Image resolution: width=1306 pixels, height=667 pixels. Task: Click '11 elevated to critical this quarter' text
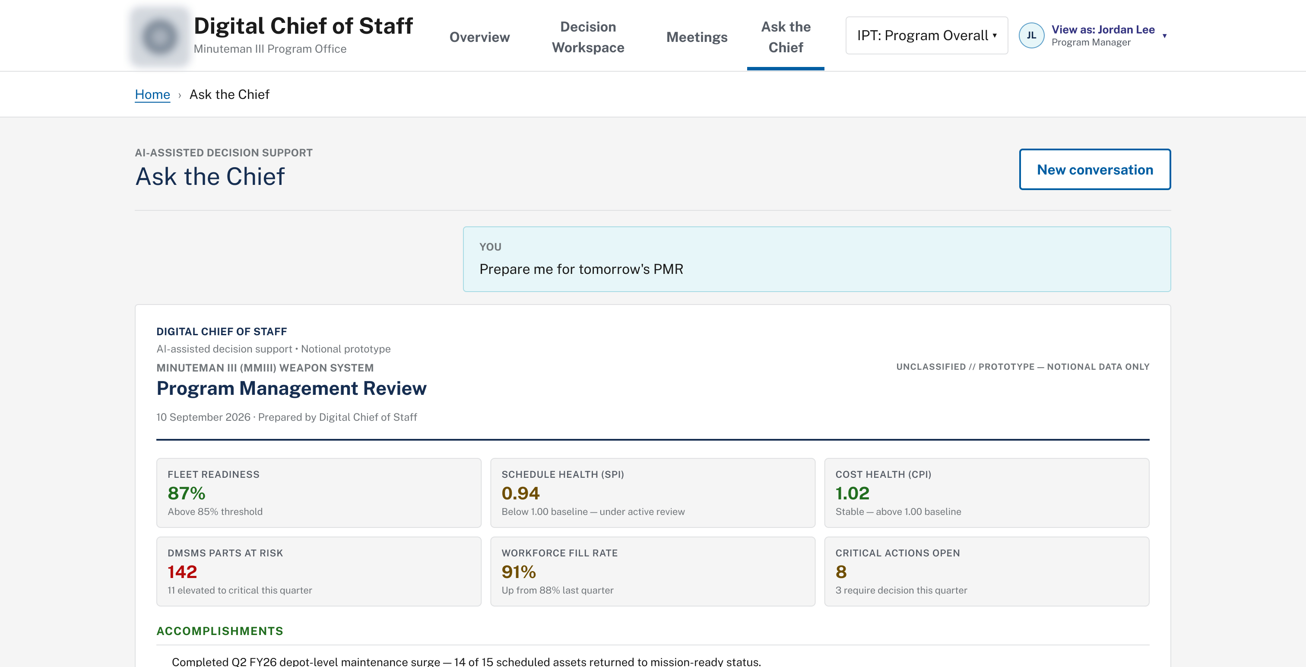(x=240, y=590)
